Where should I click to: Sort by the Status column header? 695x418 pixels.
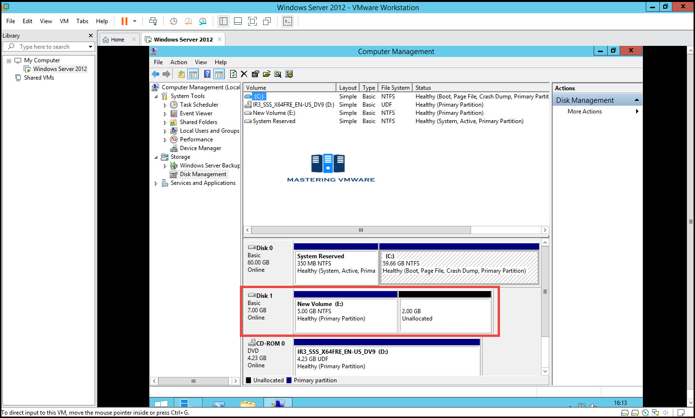481,88
